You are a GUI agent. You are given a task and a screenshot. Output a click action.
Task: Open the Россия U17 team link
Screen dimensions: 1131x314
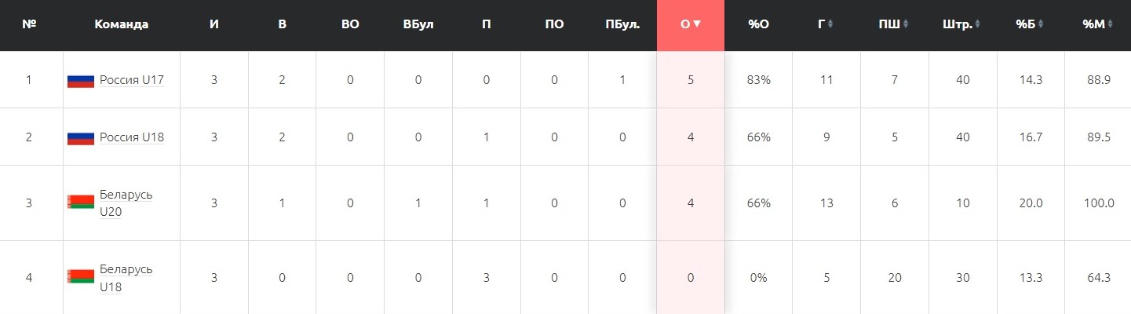(x=131, y=80)
